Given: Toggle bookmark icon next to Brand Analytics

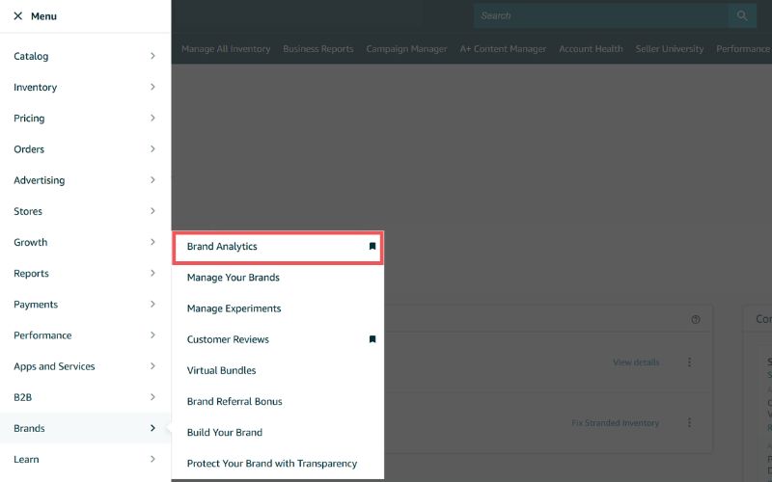Looking at the screenshot, I should point(372,247).
